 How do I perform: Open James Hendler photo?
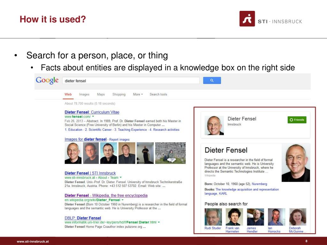pyautogui.click(x=255, y=217)
